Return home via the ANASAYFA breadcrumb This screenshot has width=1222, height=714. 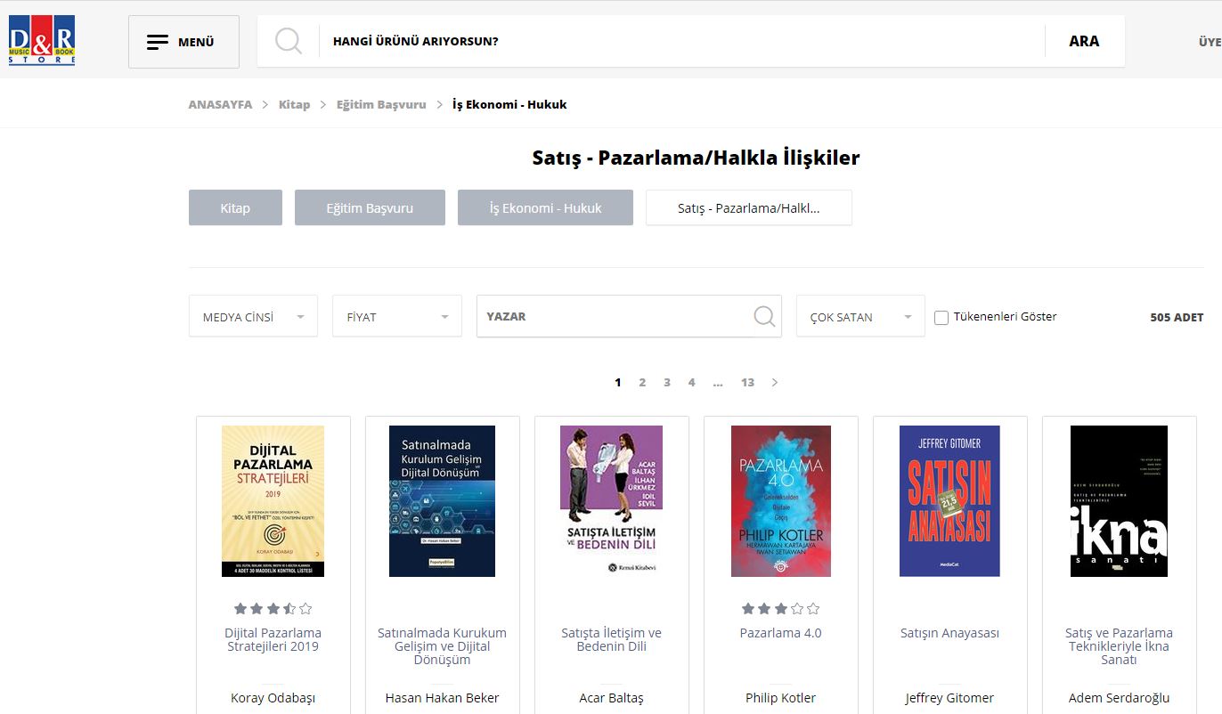tap(219, 104)
